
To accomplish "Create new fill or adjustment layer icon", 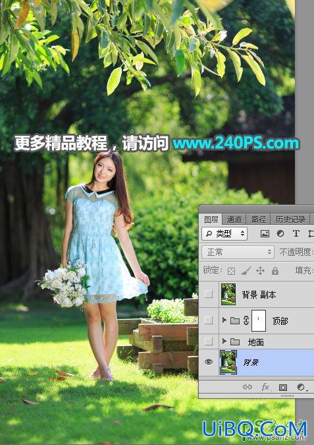I will (x=301, y=387).
